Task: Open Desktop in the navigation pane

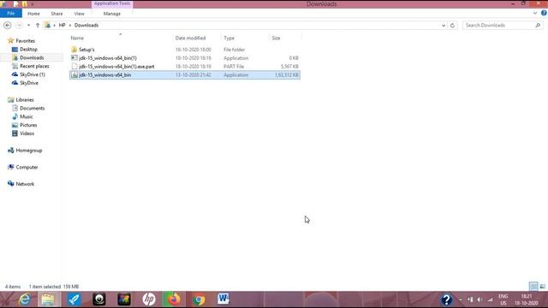Action: point(28,50)
